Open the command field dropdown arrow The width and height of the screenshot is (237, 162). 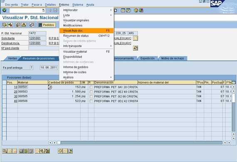[x=44, y=10]
